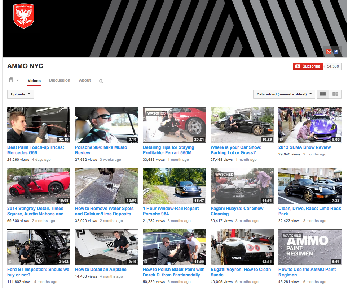
Task: Go to channel home via house icon
Action: click(11, 79)
